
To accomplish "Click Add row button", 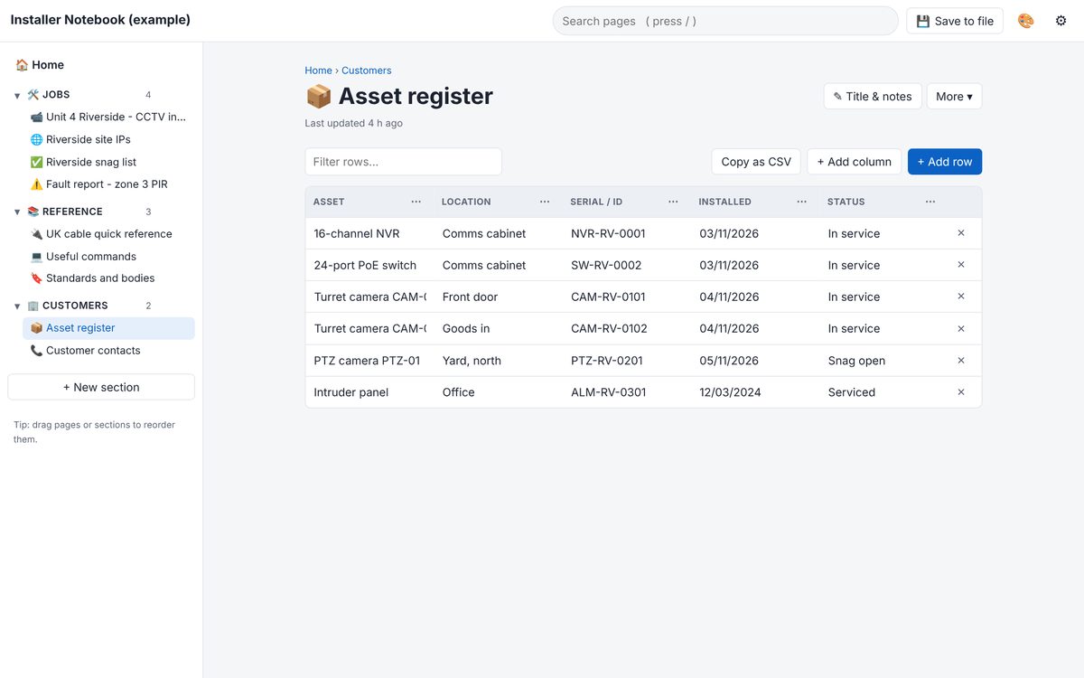I will coord(945,162).
